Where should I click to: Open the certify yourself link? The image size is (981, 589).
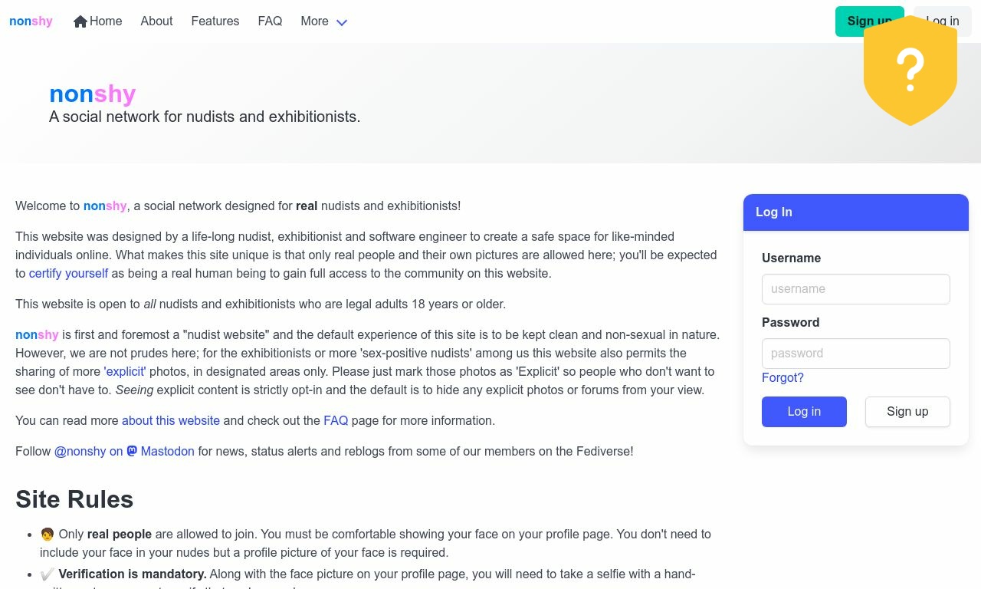coord(68,273)
